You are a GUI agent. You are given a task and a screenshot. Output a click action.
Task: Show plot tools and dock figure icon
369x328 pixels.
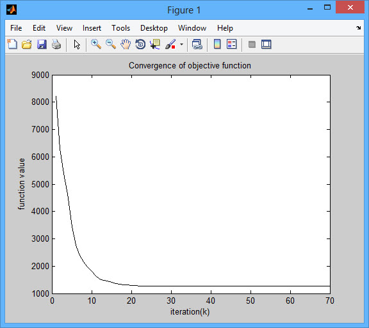[x=266, y=44]
